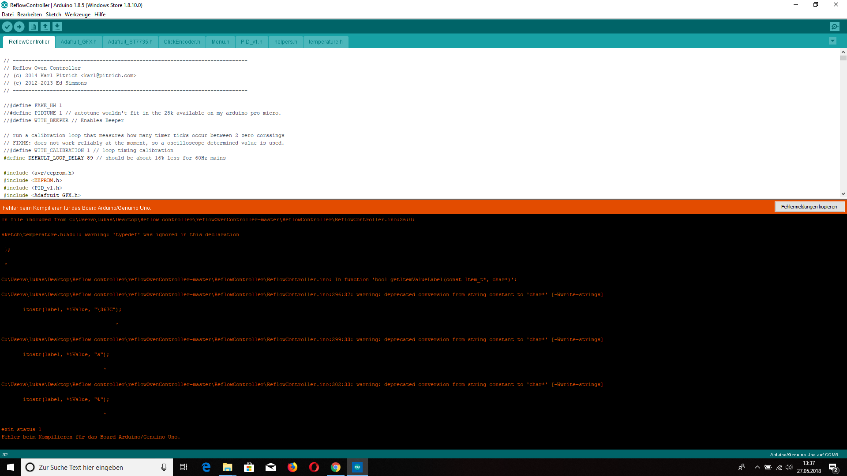Open the People icon in system tray

[742, 467]
